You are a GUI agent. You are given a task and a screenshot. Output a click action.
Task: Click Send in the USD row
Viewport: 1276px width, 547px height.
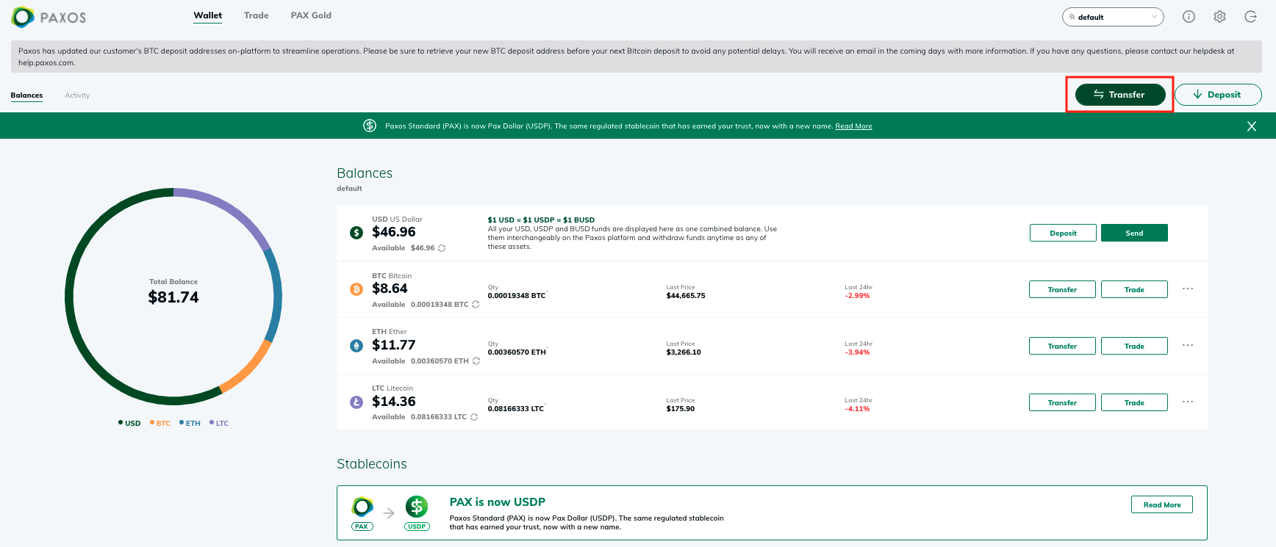pyautogui.click(x=1134, y=233)
